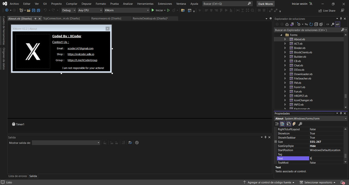Switch views icon in Solution Explorer toolbar
The image size is (349, 185).
click(x=292, y=24)
